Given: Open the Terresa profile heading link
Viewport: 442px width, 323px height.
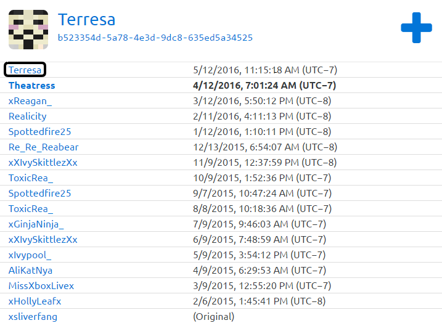Looking at the screenshot, I should [x=86, y=19].
